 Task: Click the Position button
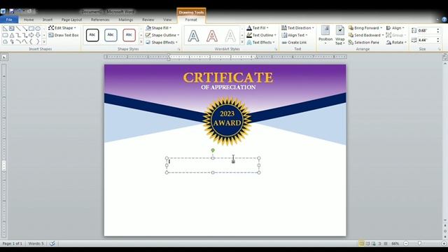[325, 35]
